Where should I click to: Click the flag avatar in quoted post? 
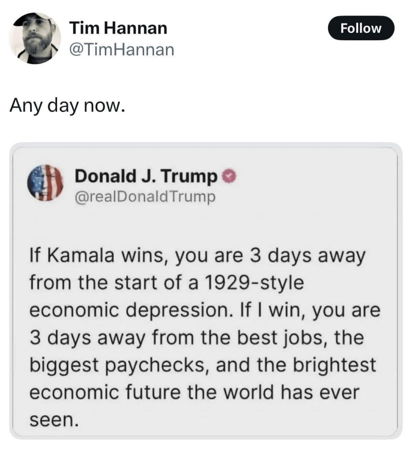click(46, 183)
